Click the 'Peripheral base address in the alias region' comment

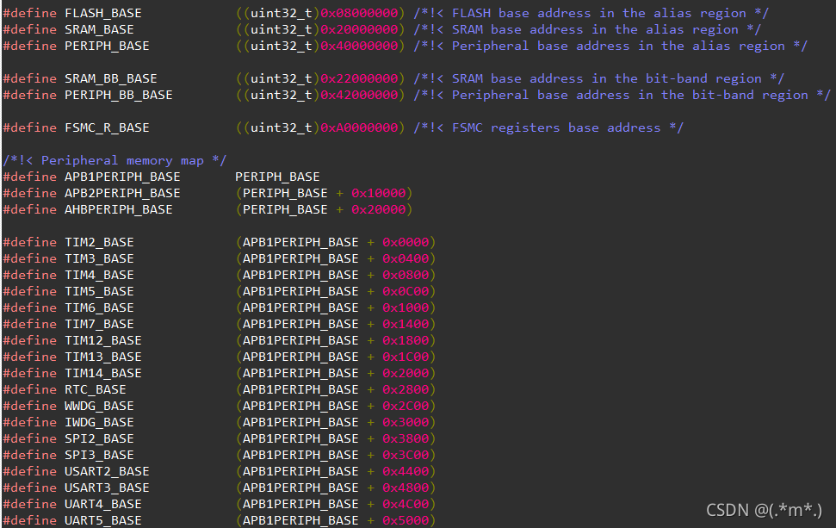610,47
